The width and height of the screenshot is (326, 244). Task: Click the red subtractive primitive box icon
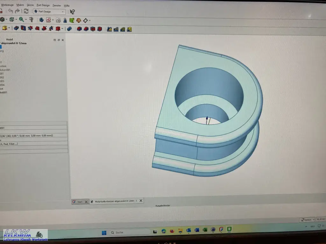(58, 29)
